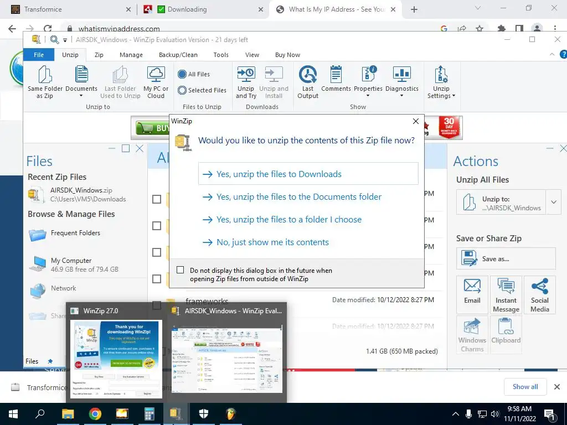Collapse the WinZip ribbon
567x425 pixels.
[552, 54]
